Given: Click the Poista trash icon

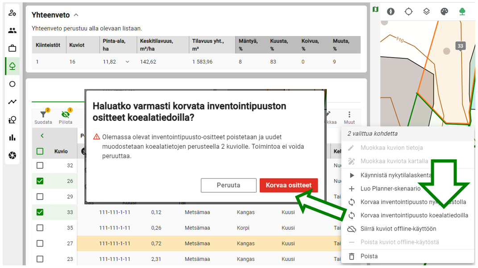Looking at the screenshot, I should tap(352, 256).
